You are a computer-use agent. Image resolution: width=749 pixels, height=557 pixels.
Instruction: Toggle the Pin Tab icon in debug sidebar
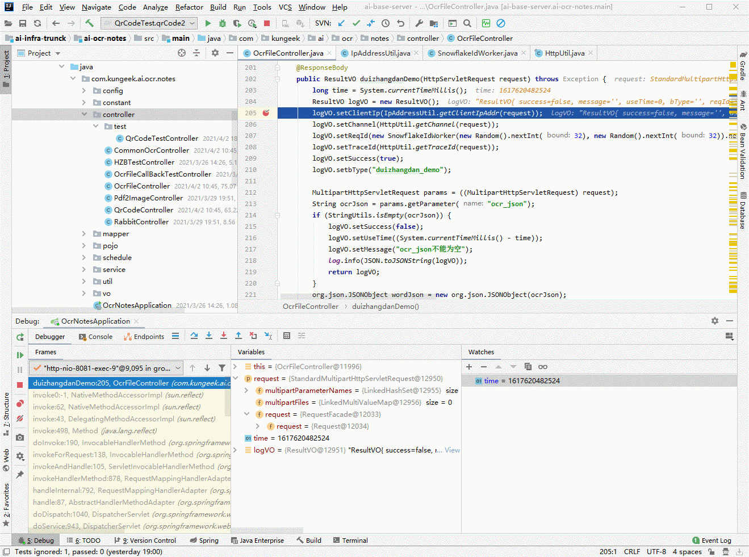click(x=20, y=475)
